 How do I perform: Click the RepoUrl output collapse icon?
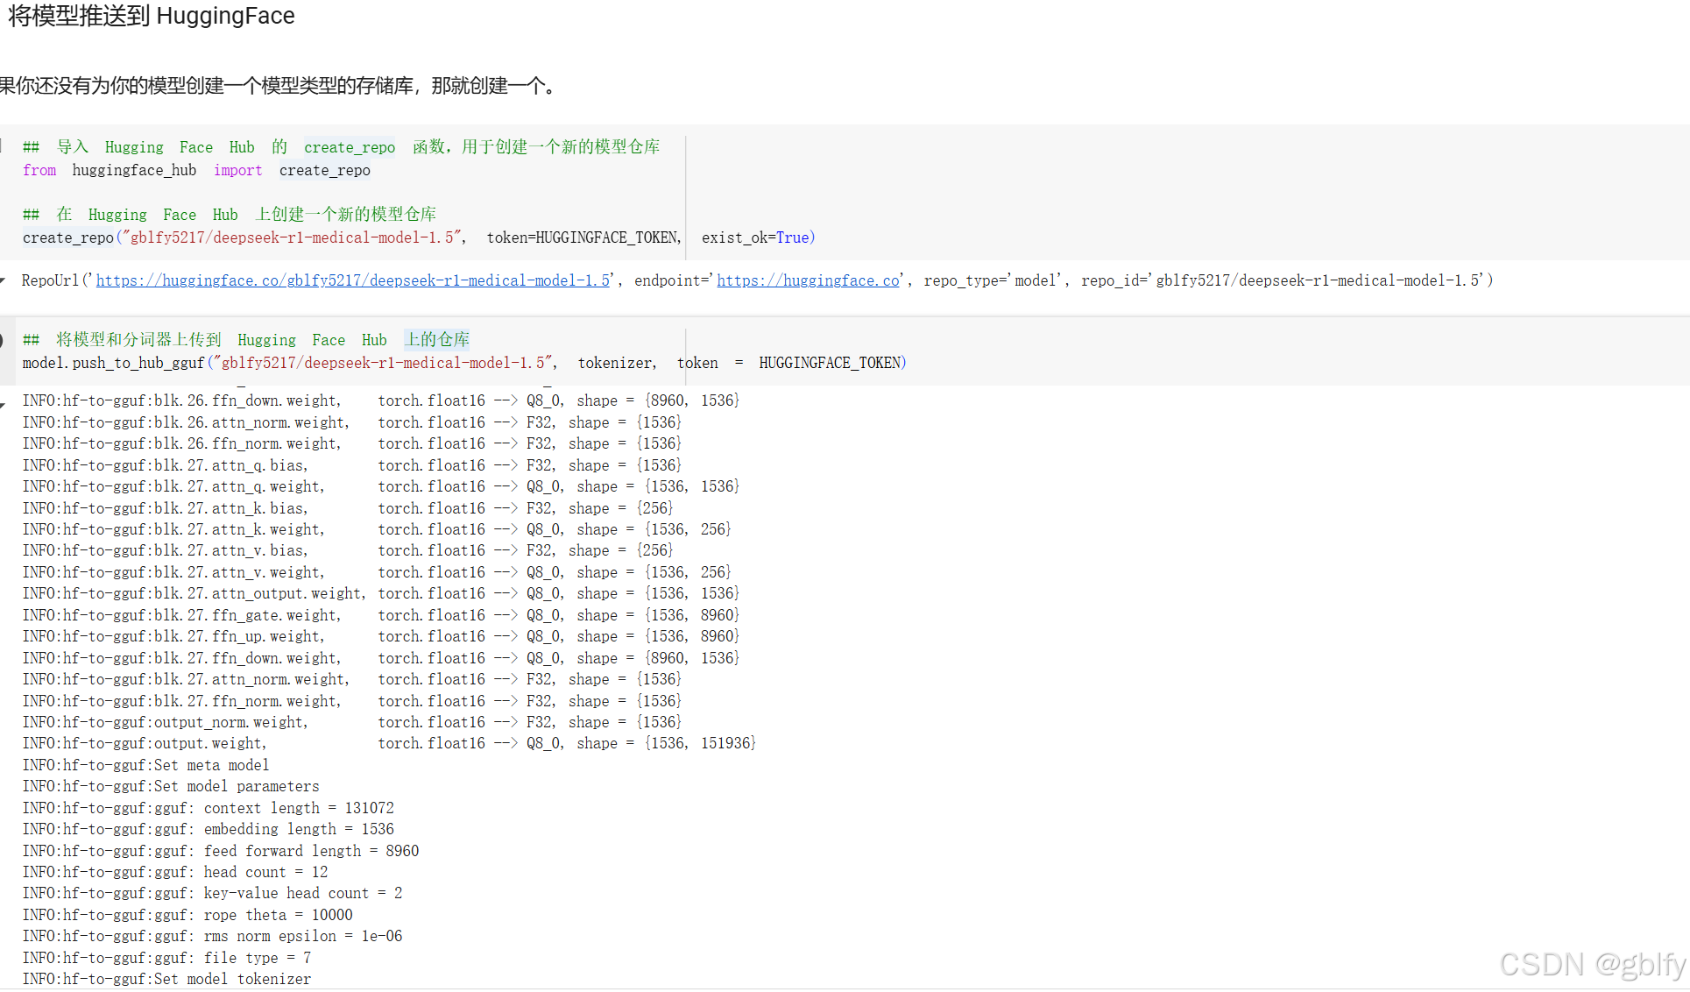point(4,280)
